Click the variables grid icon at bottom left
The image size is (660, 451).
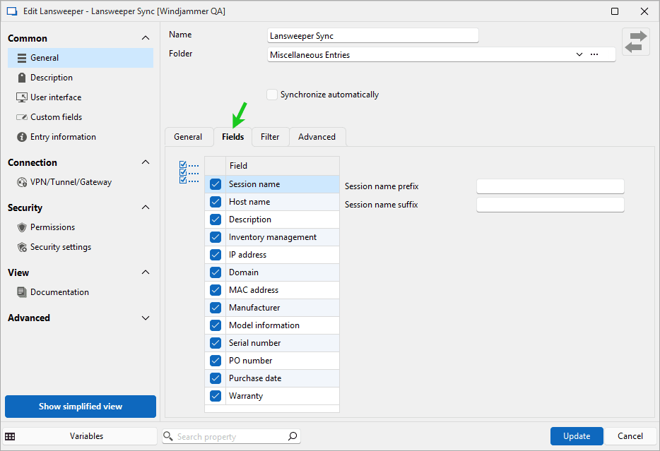[x=10, y=436]
